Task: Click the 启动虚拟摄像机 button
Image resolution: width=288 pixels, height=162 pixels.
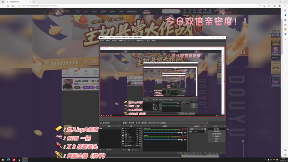Action: pyautogui.click(x=216, y=134)
